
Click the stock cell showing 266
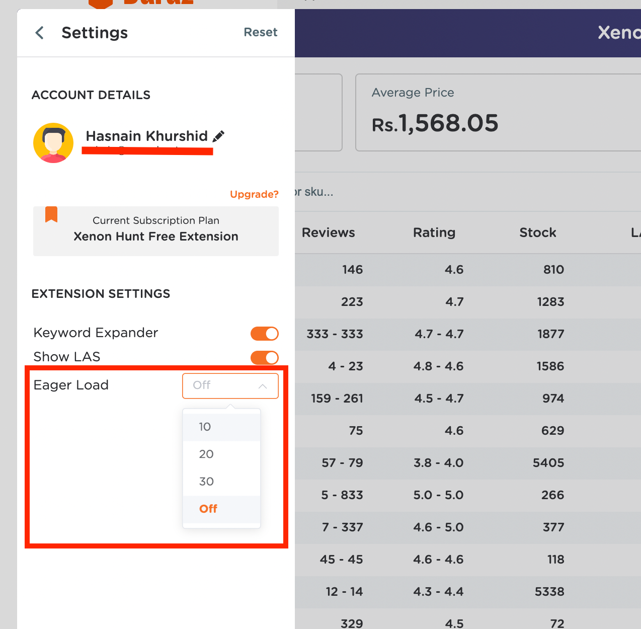(553, 495)
